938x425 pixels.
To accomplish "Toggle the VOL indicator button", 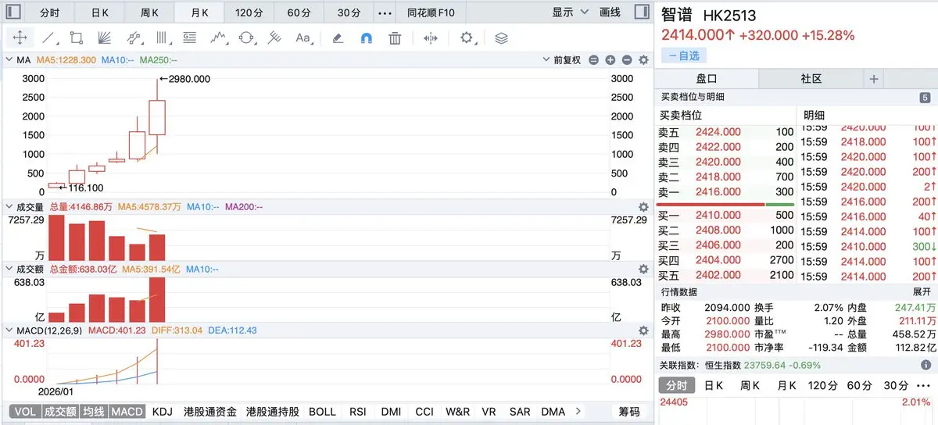I will (25, 412).
